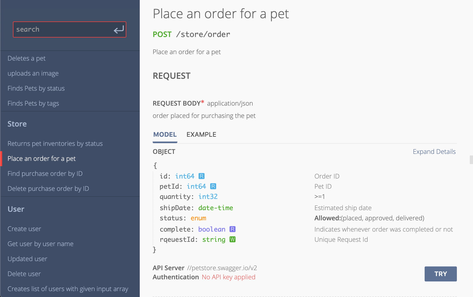
Task: Open 'Find purchase order by ID' in sidebar
Action: coord(45,174)
